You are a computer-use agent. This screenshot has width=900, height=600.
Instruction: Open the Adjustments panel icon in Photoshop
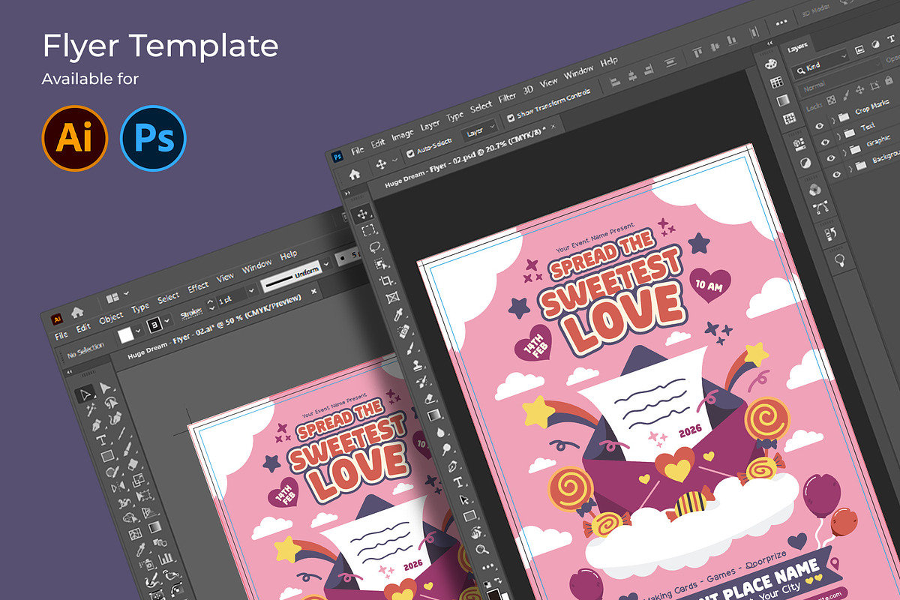805,163
